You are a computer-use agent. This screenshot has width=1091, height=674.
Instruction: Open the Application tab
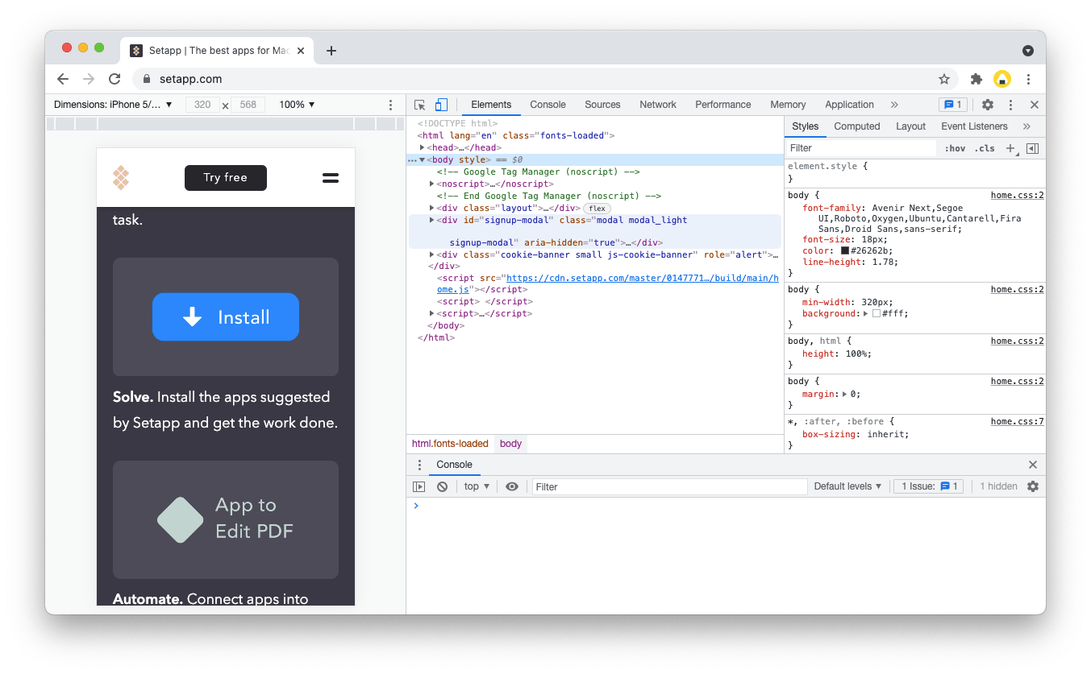click(x=849, y=105)
